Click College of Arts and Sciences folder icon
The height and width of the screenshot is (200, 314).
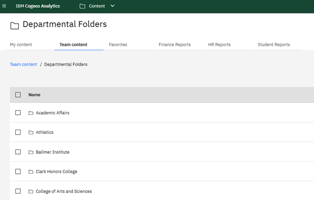coord(31,191)
